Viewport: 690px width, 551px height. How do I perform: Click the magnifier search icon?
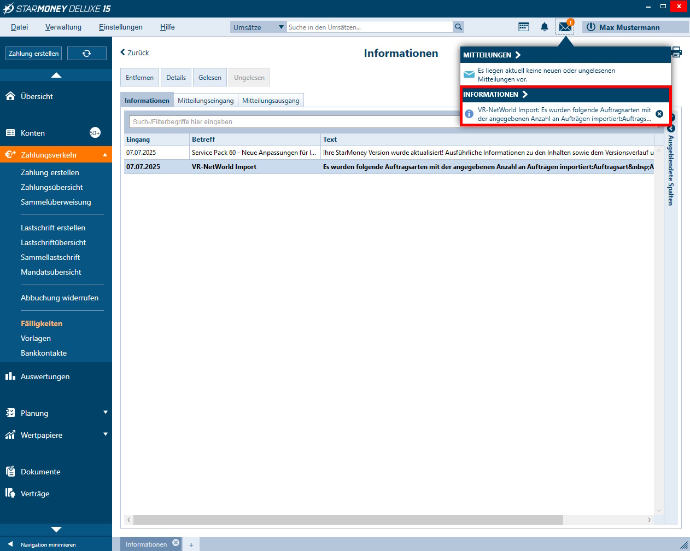459,27
